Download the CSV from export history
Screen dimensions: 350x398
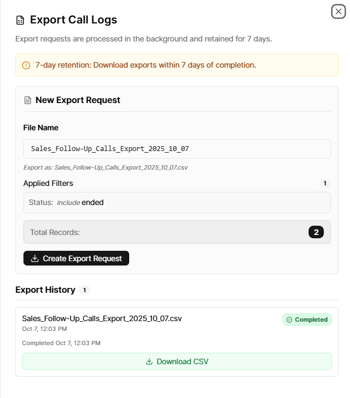(177, 361)
